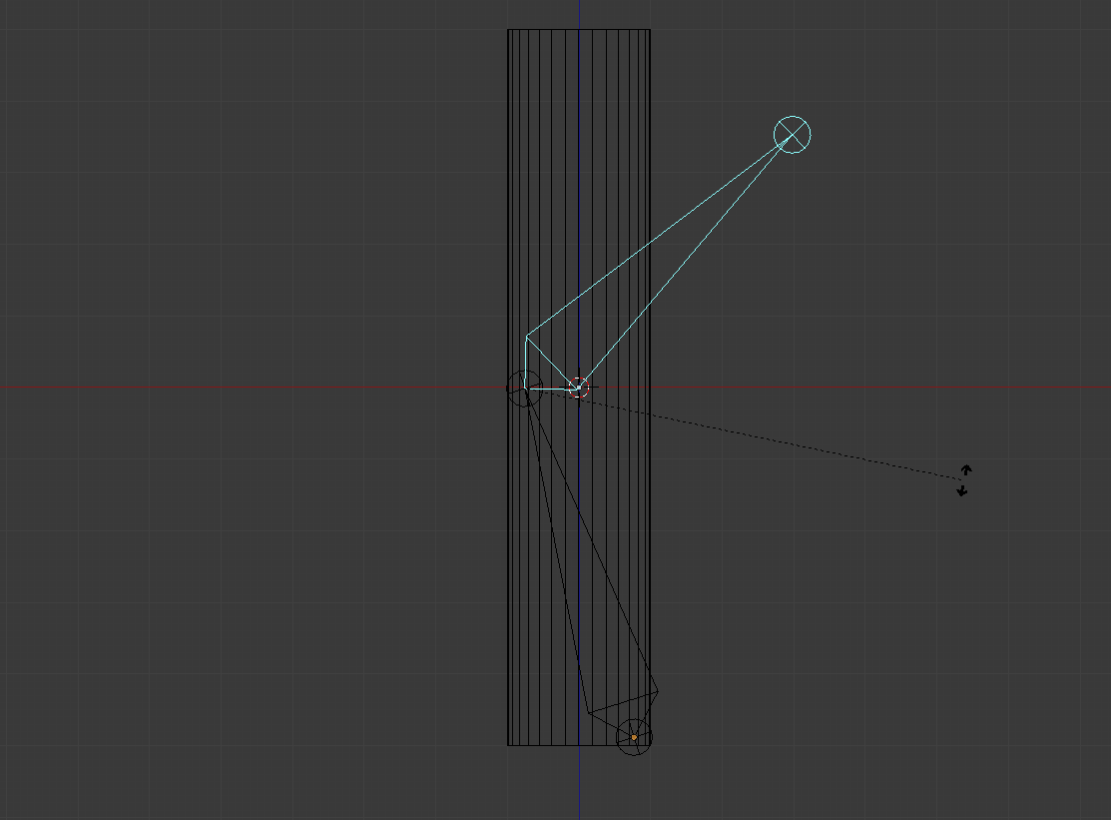Select the cyan crossed-circle object

pos(793,135)
